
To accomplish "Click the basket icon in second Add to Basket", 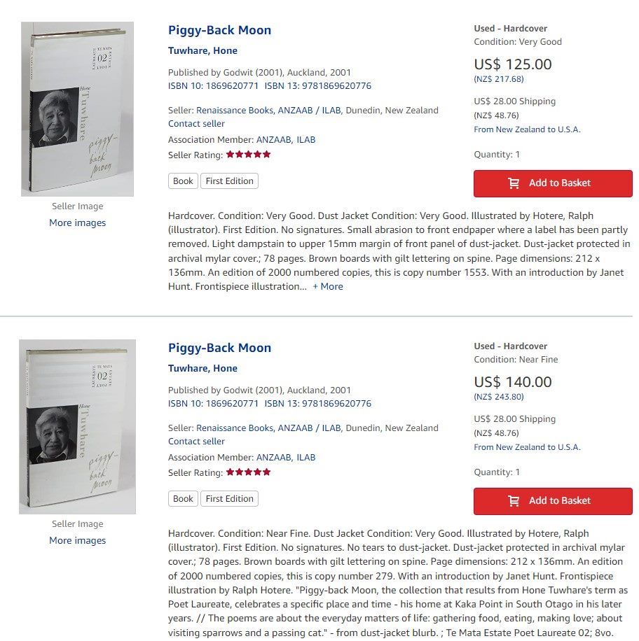I will [x=514, y=501].
